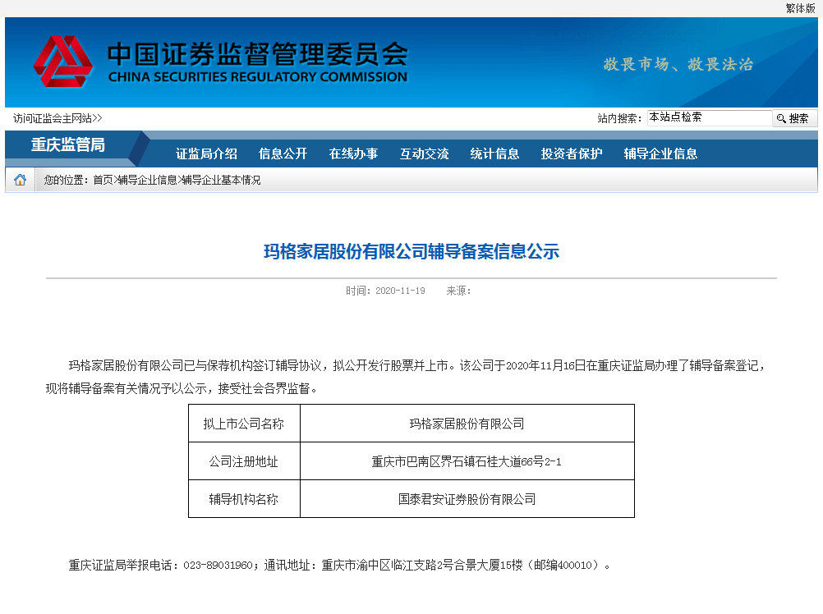Open the 互动交流 menu item
Viewport: 823px width, 614px height.
click(424, 153)
